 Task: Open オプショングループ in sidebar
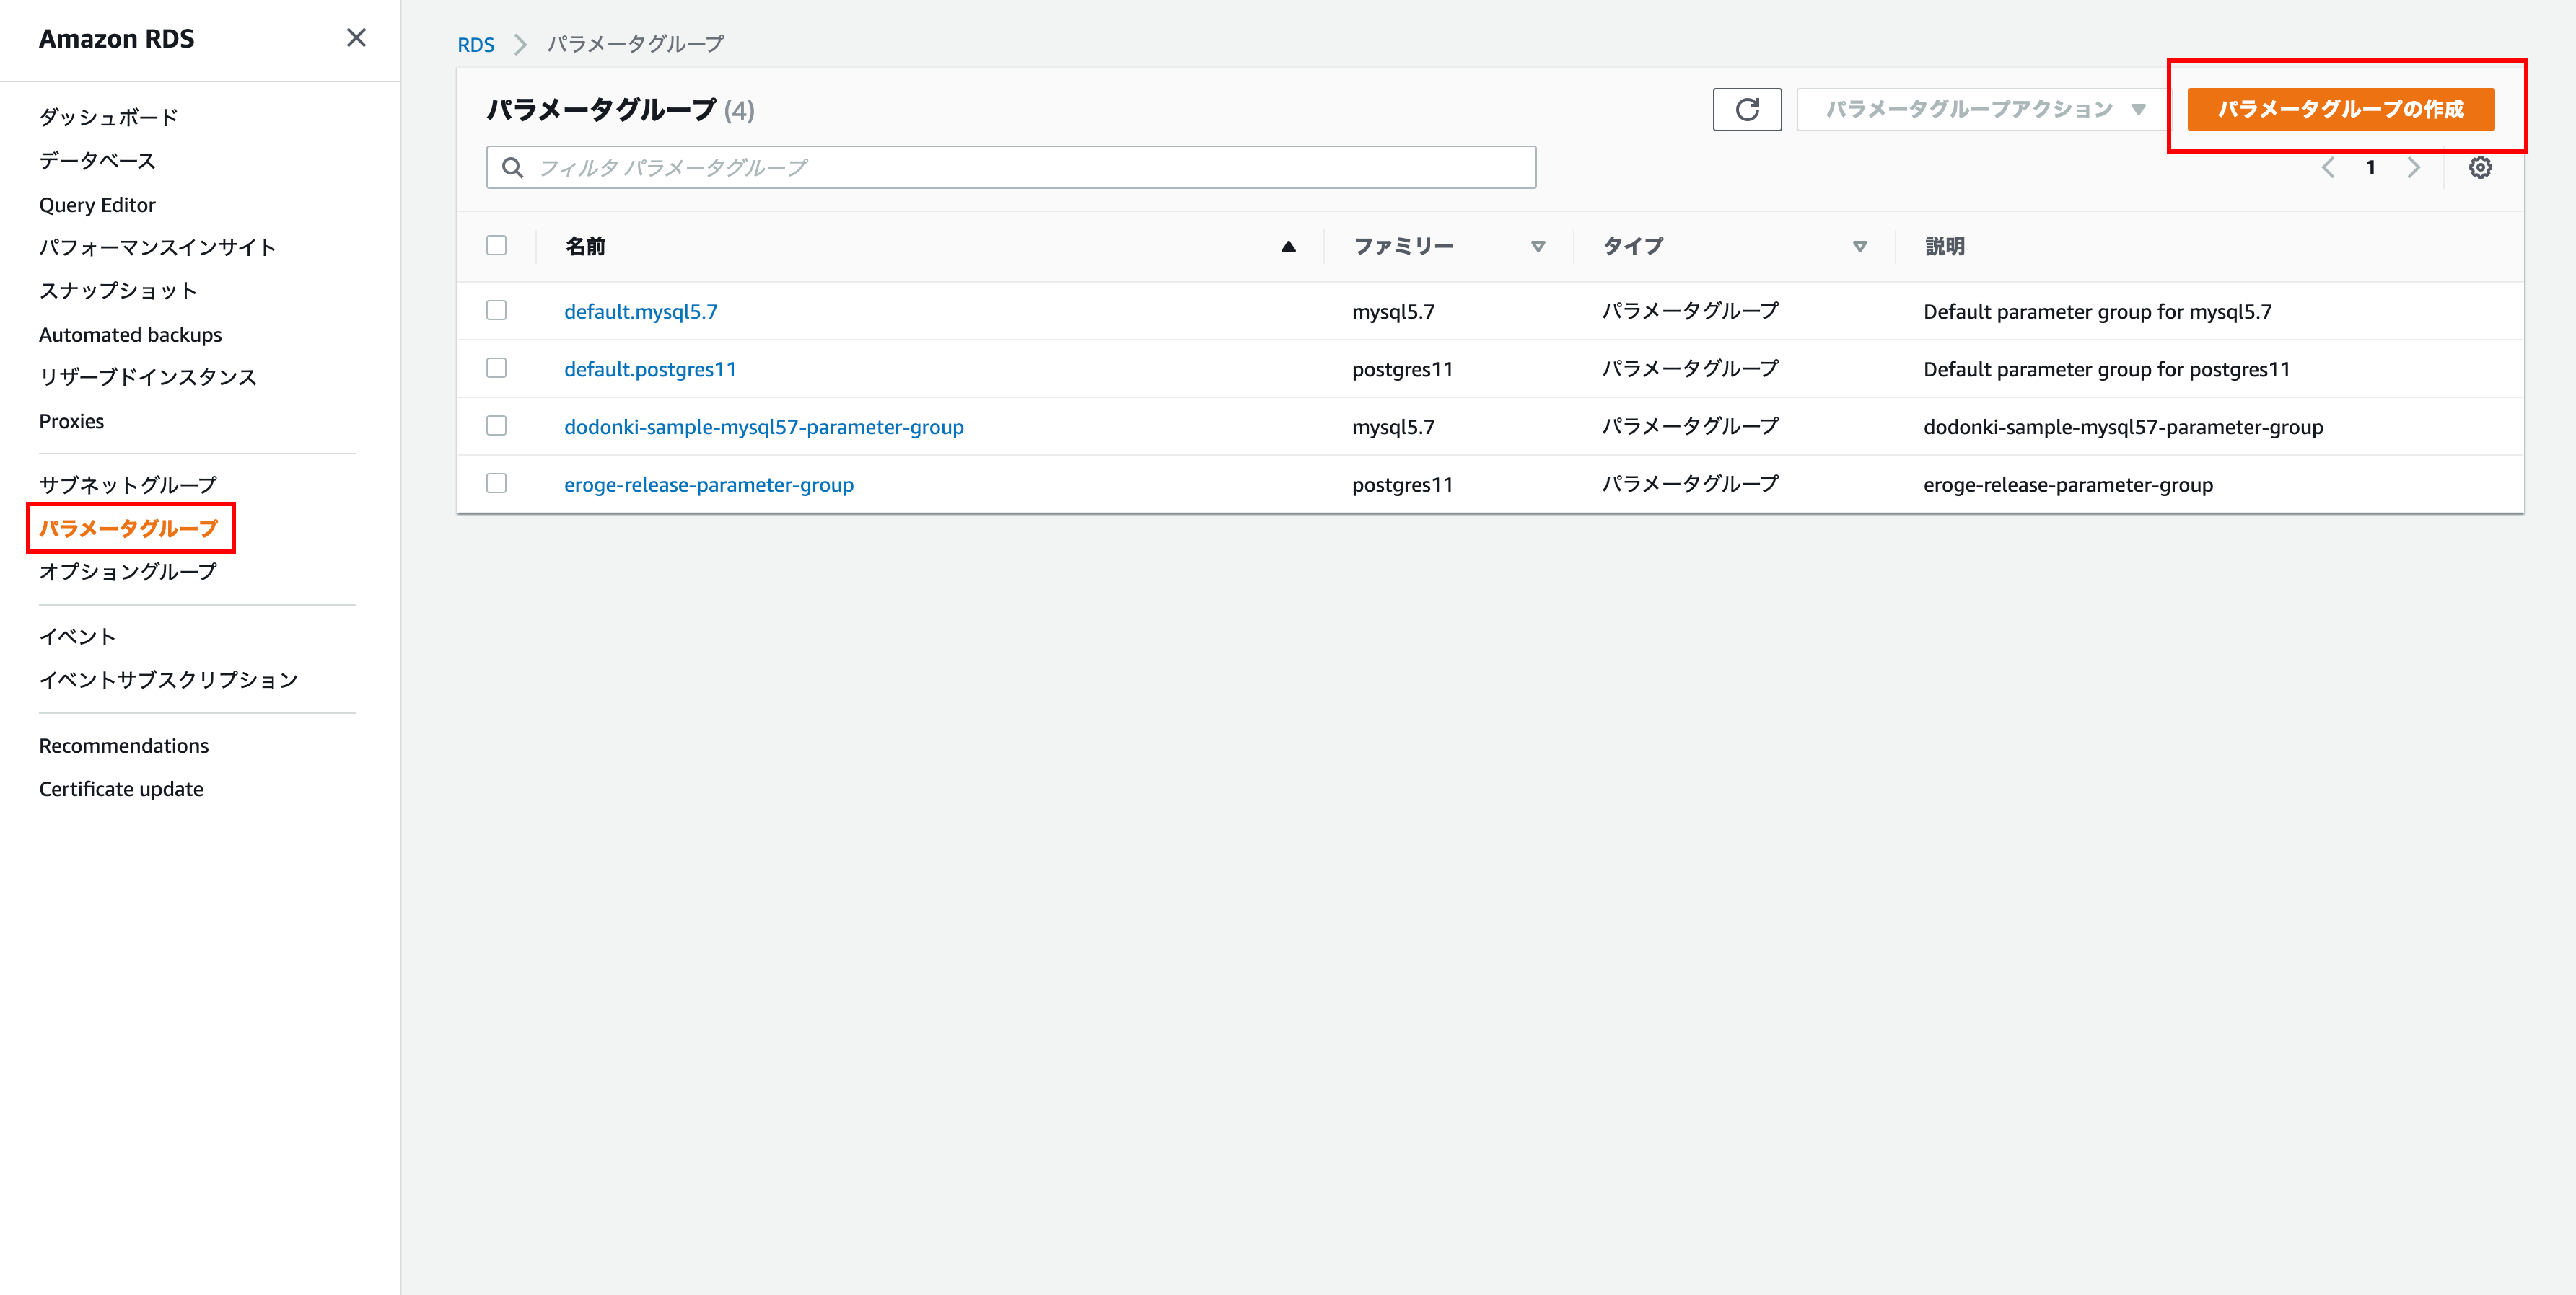click(128, 572)
